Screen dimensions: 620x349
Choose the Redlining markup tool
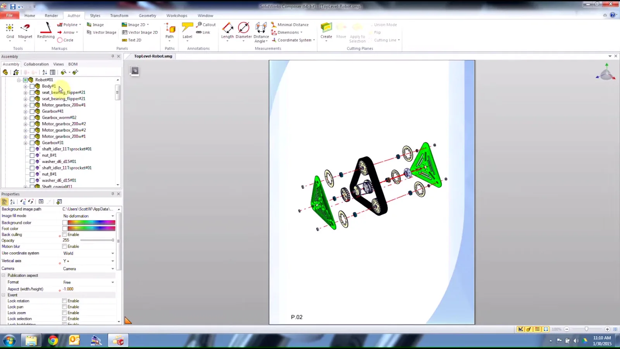click(x=46, y=31)
